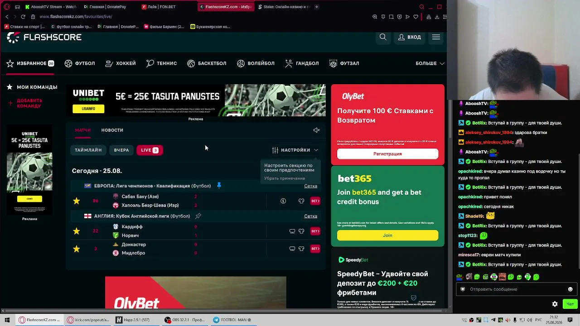The width and height of the screenshot is (580, 326).
Task: Open OBS 32.2.1 in the taskbar
Action: [x=185, y=320]
